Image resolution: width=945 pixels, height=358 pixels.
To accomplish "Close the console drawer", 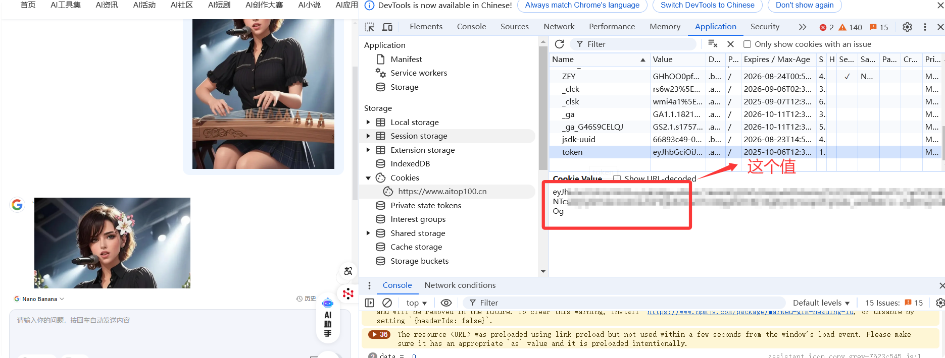I will pos(941,285).
